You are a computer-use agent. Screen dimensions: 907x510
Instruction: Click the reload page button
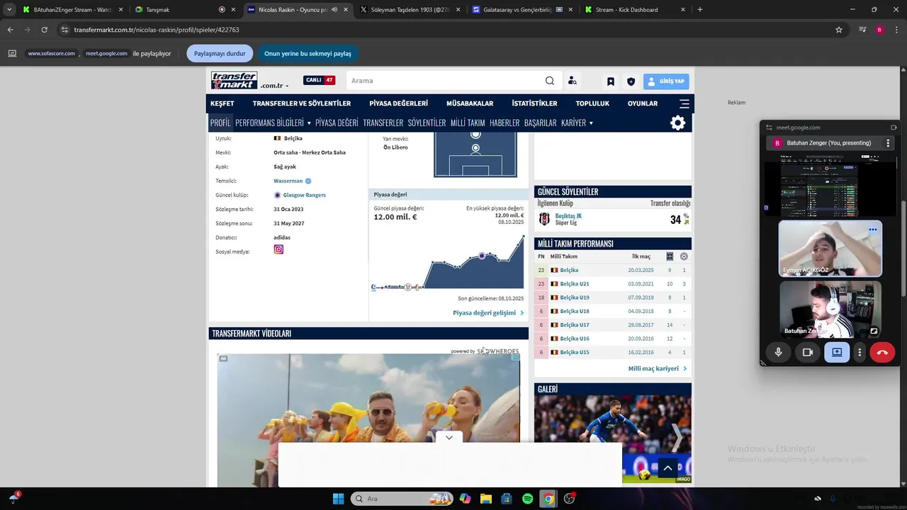point(44,30)
